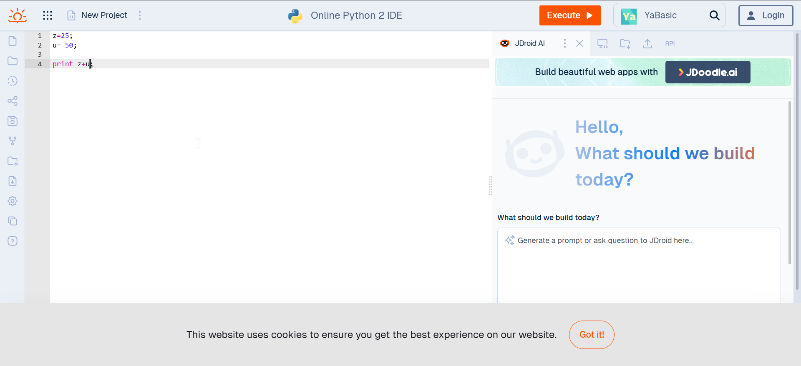Open the folder icon in left sidebar
The height and width of the screenshot is (366, 801).
point(13,61)
